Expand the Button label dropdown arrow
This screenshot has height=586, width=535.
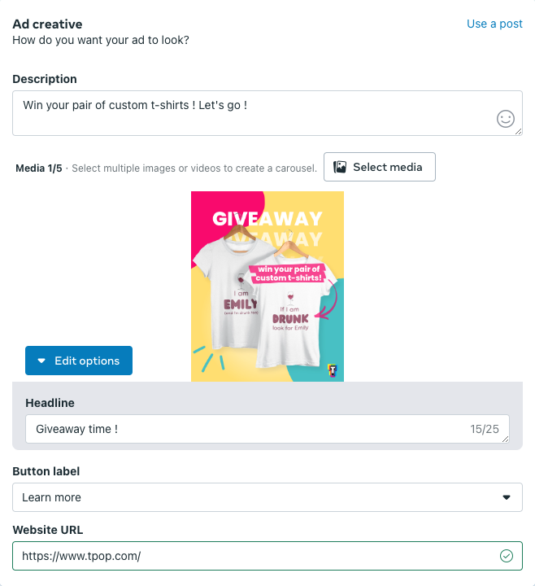point(507,497)
